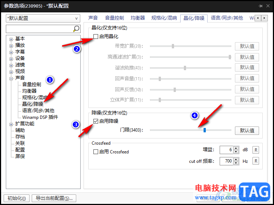Expand the 字幕 tree node
This screenshot has width=274, height=205.
click(x=11, y=52)
